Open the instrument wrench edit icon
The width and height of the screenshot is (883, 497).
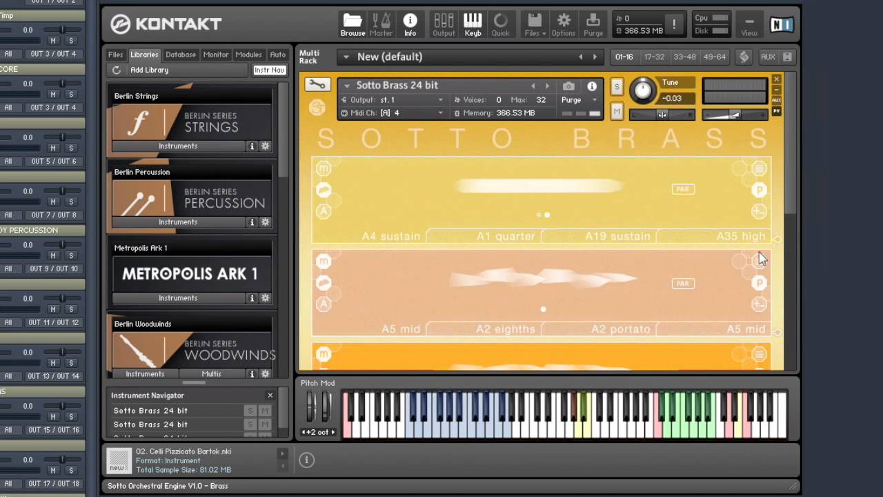[x=317, y=84]
